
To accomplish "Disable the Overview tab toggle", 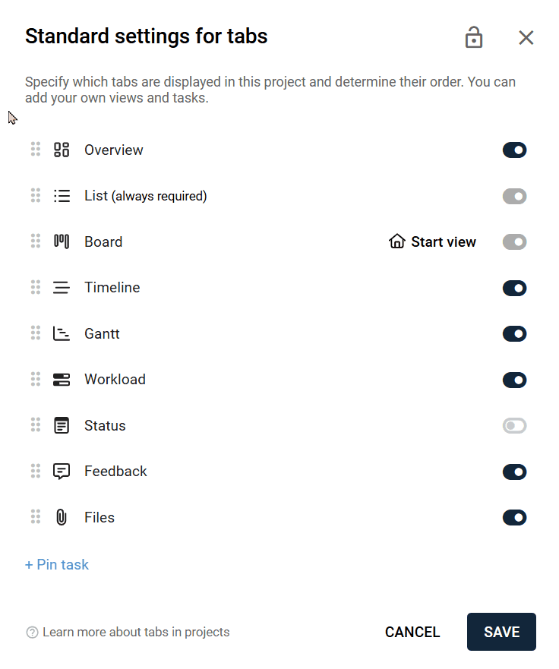I will click(514, 150).
